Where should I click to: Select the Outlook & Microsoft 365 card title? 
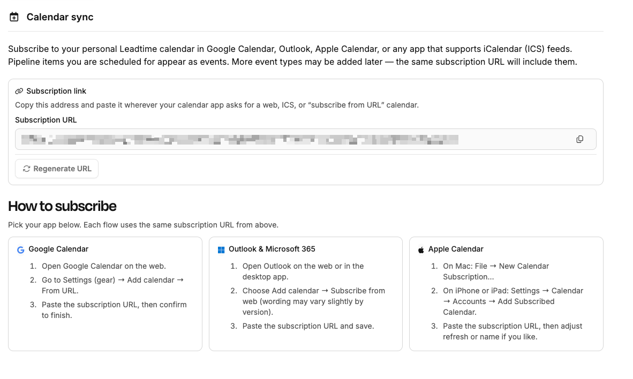(272, 249)
